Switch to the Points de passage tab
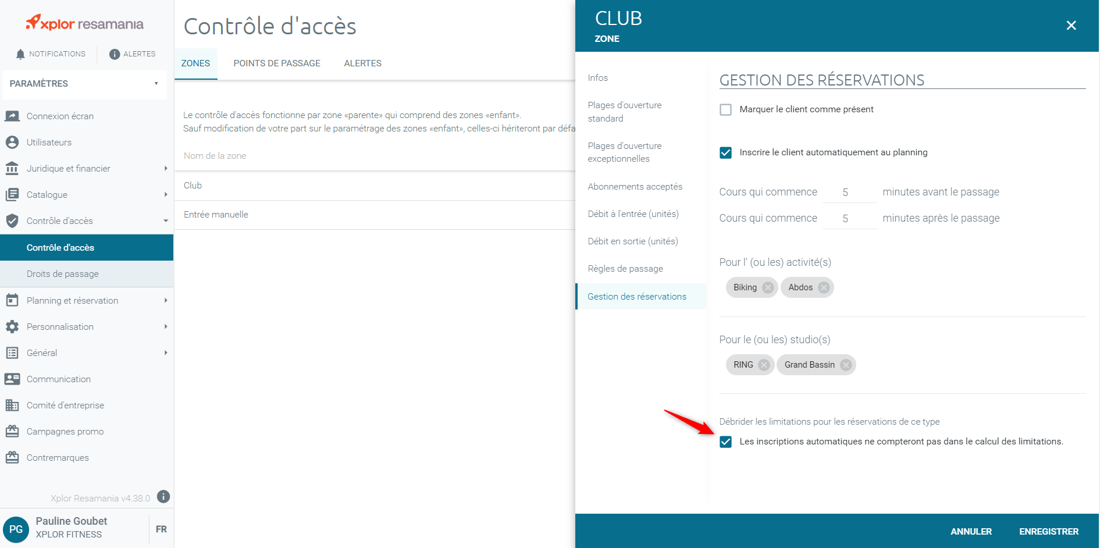Screen dimensions: 1100x548 [x=277, y=63]
